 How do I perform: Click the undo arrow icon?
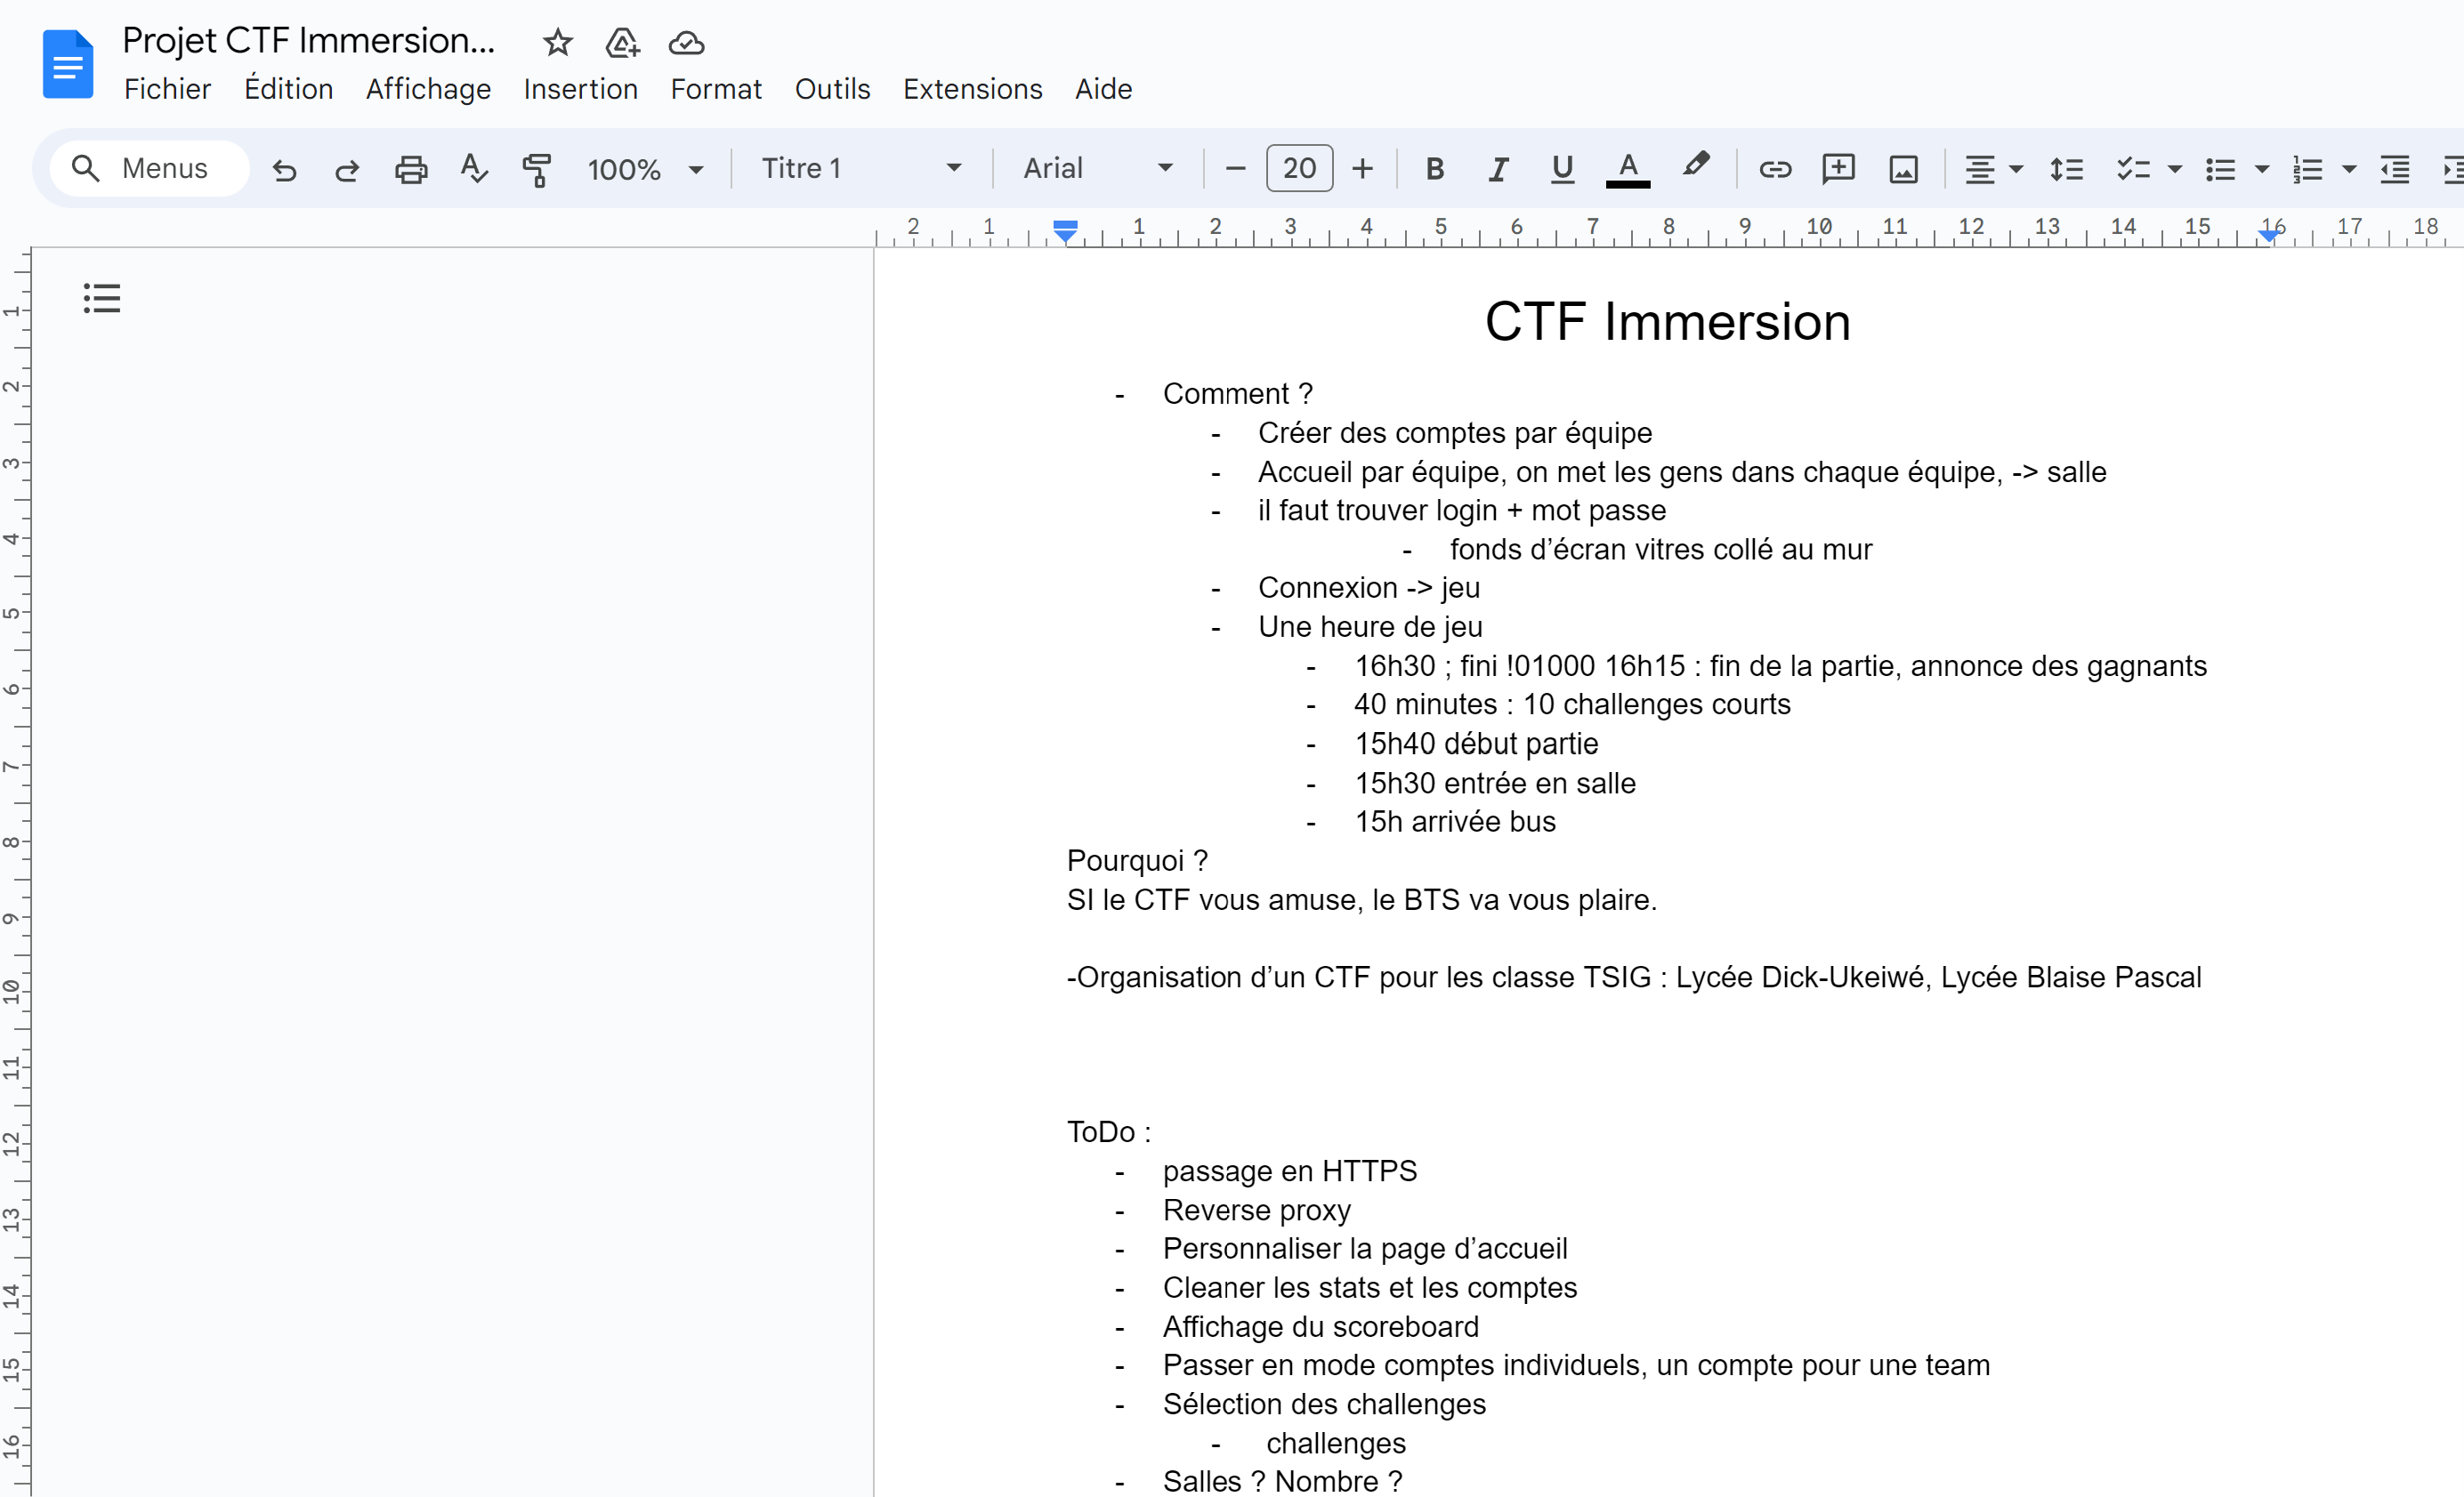pyautogui.click(x=284, y=169)
